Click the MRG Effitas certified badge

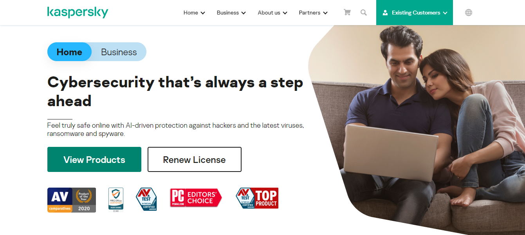116,200
